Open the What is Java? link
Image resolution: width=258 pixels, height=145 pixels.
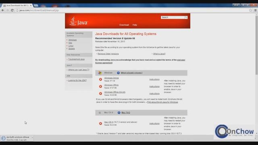[159, 54]
